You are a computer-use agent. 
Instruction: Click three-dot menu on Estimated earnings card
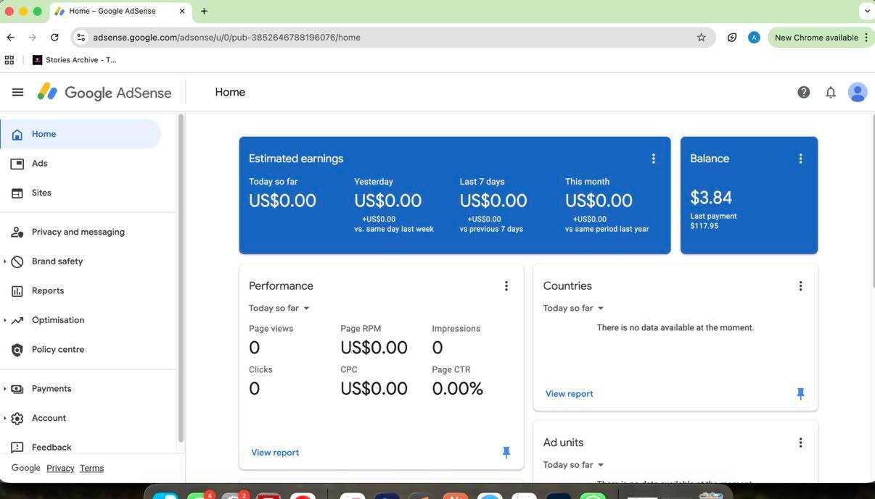[653, 159]
